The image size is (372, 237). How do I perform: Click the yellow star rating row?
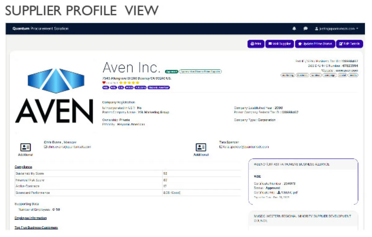(129, 83)
